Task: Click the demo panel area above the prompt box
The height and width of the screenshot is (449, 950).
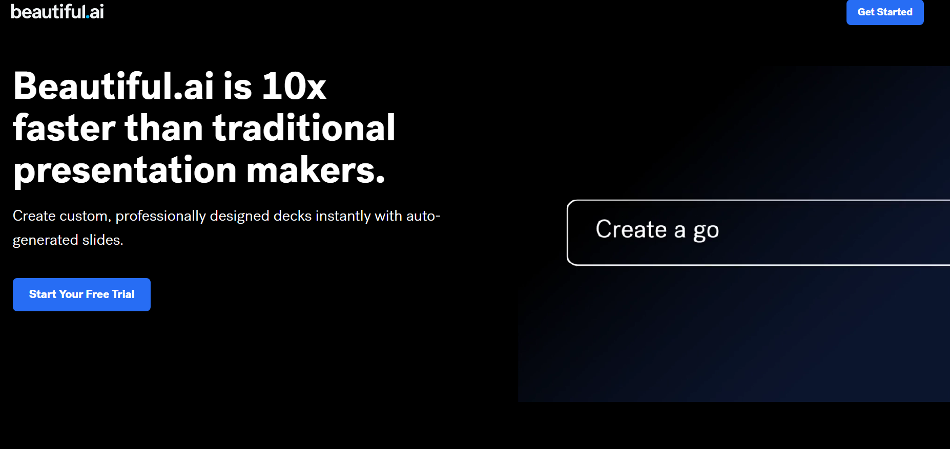Action: point(733,133)
